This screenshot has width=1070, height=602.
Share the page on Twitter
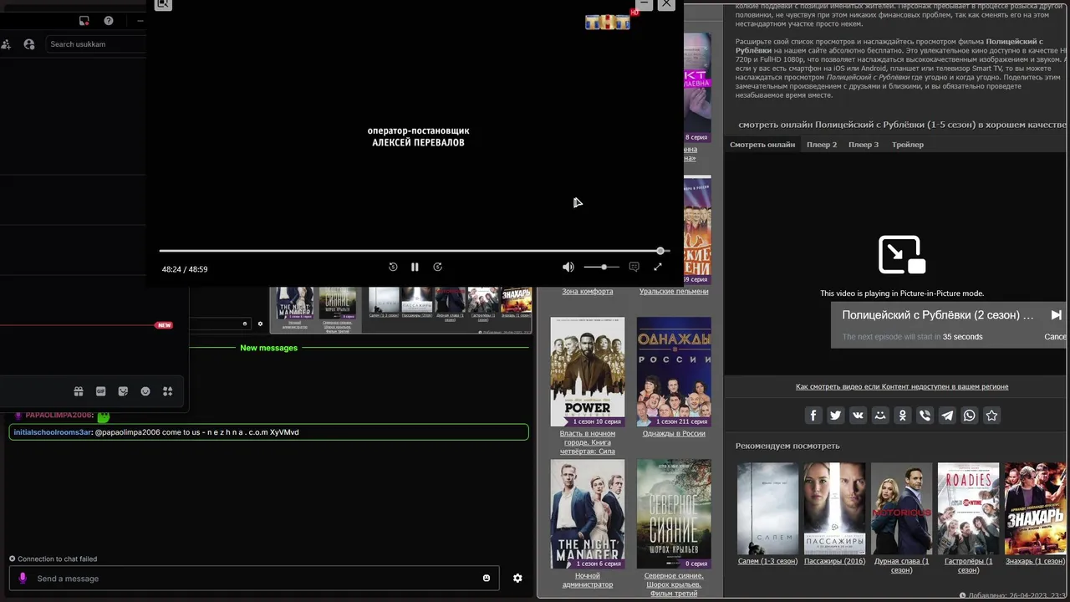(836, 416)
